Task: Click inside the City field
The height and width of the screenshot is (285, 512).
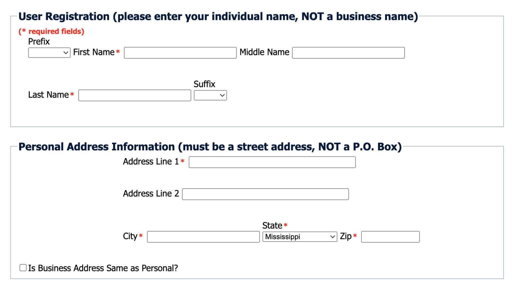Action: pyautogui.click(x=203, y=237)
